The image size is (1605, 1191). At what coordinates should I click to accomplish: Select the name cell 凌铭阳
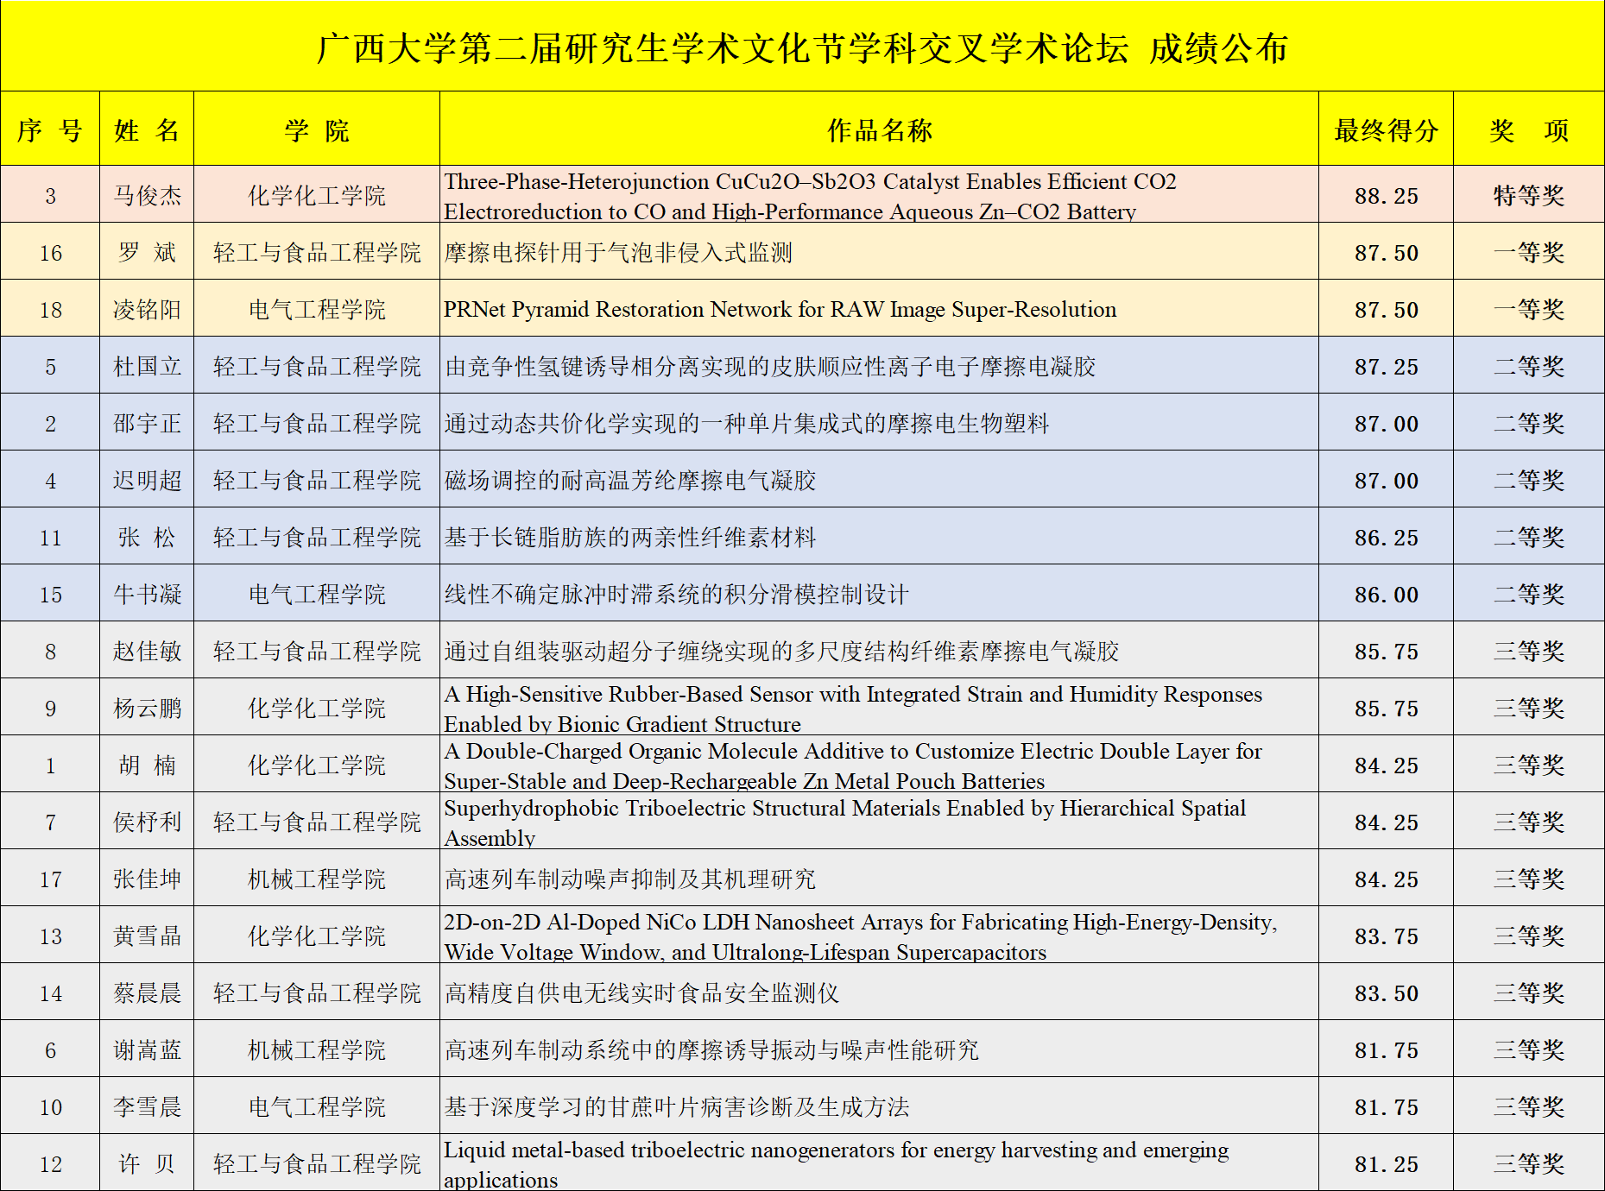[147, 310]
